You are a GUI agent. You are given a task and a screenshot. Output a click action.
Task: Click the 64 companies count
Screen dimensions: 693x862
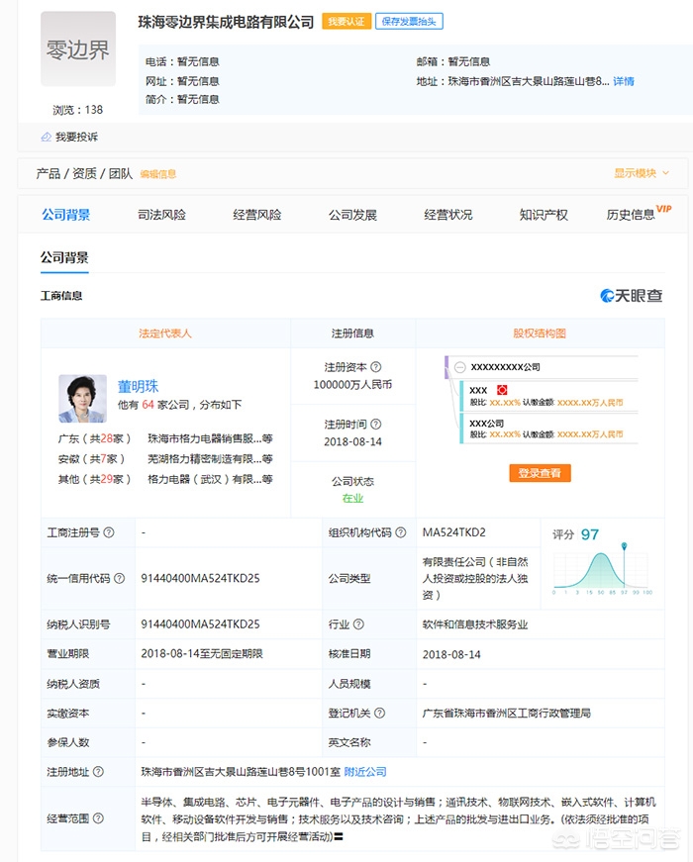pyautogui.click(x=148, y=405)
